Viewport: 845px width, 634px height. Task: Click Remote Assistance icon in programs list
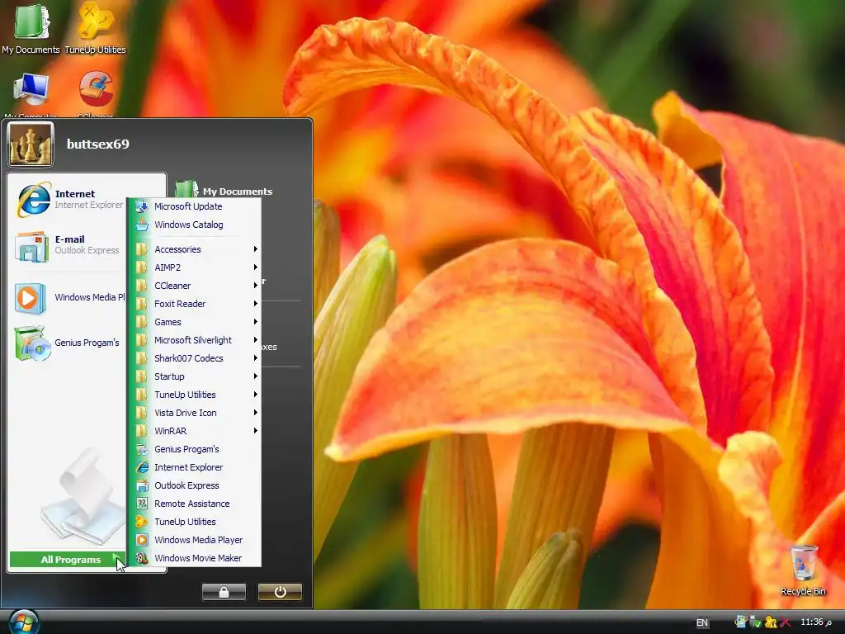(x=142, y=504)
